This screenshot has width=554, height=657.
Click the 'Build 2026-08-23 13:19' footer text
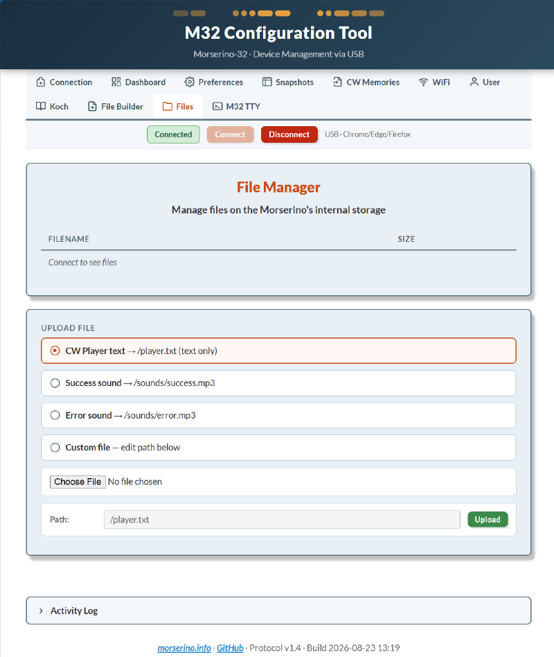353,648
